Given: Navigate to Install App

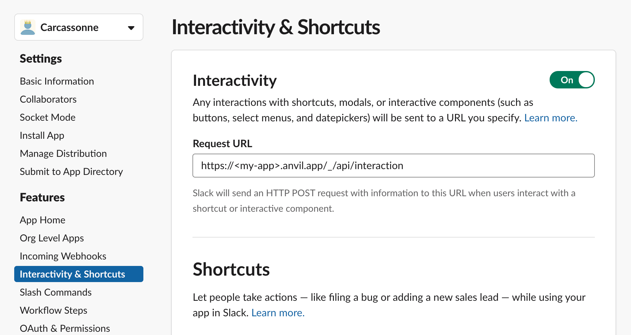Looking at the screenshot, I should pos(42,135).
